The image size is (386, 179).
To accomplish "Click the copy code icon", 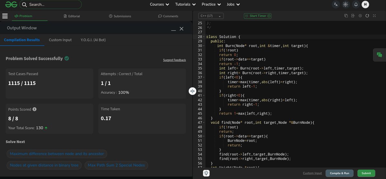I will pos(346,16).
